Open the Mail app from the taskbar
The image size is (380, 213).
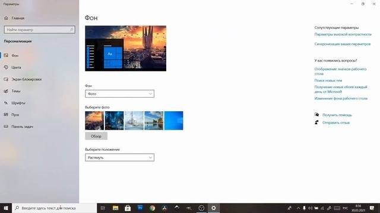tap(140, 208)
